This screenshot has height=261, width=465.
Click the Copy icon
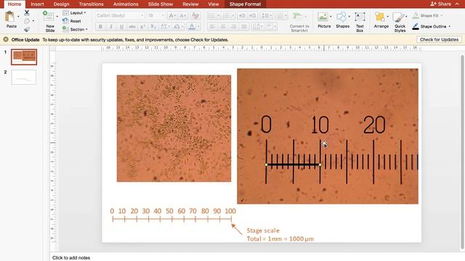click(27, 21)
